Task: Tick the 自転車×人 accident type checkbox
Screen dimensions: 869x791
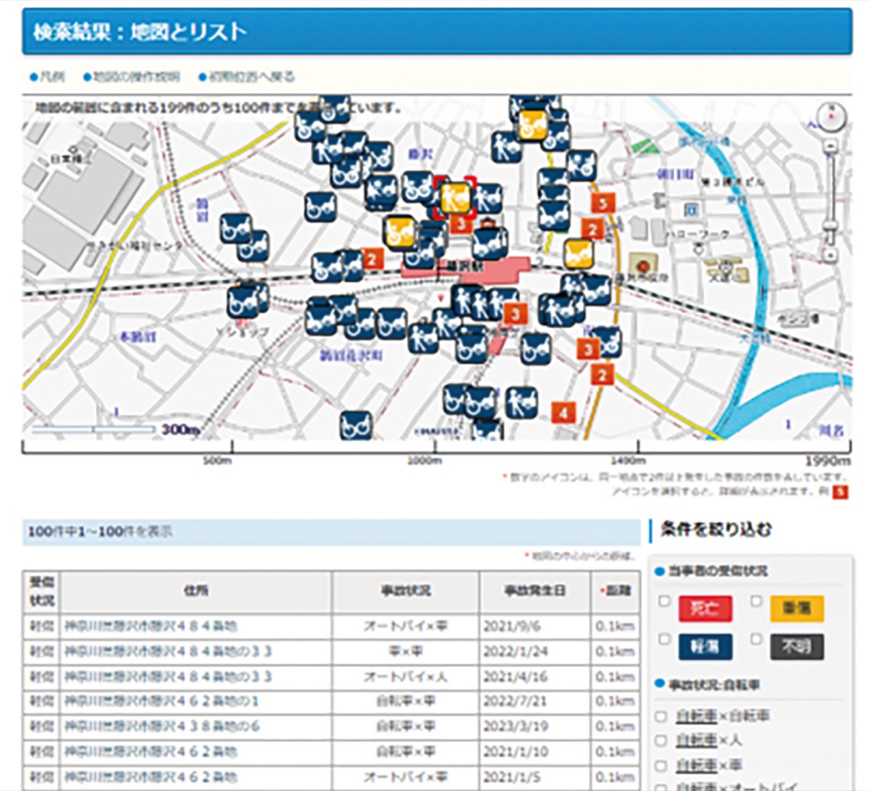Action: [660, 740]
